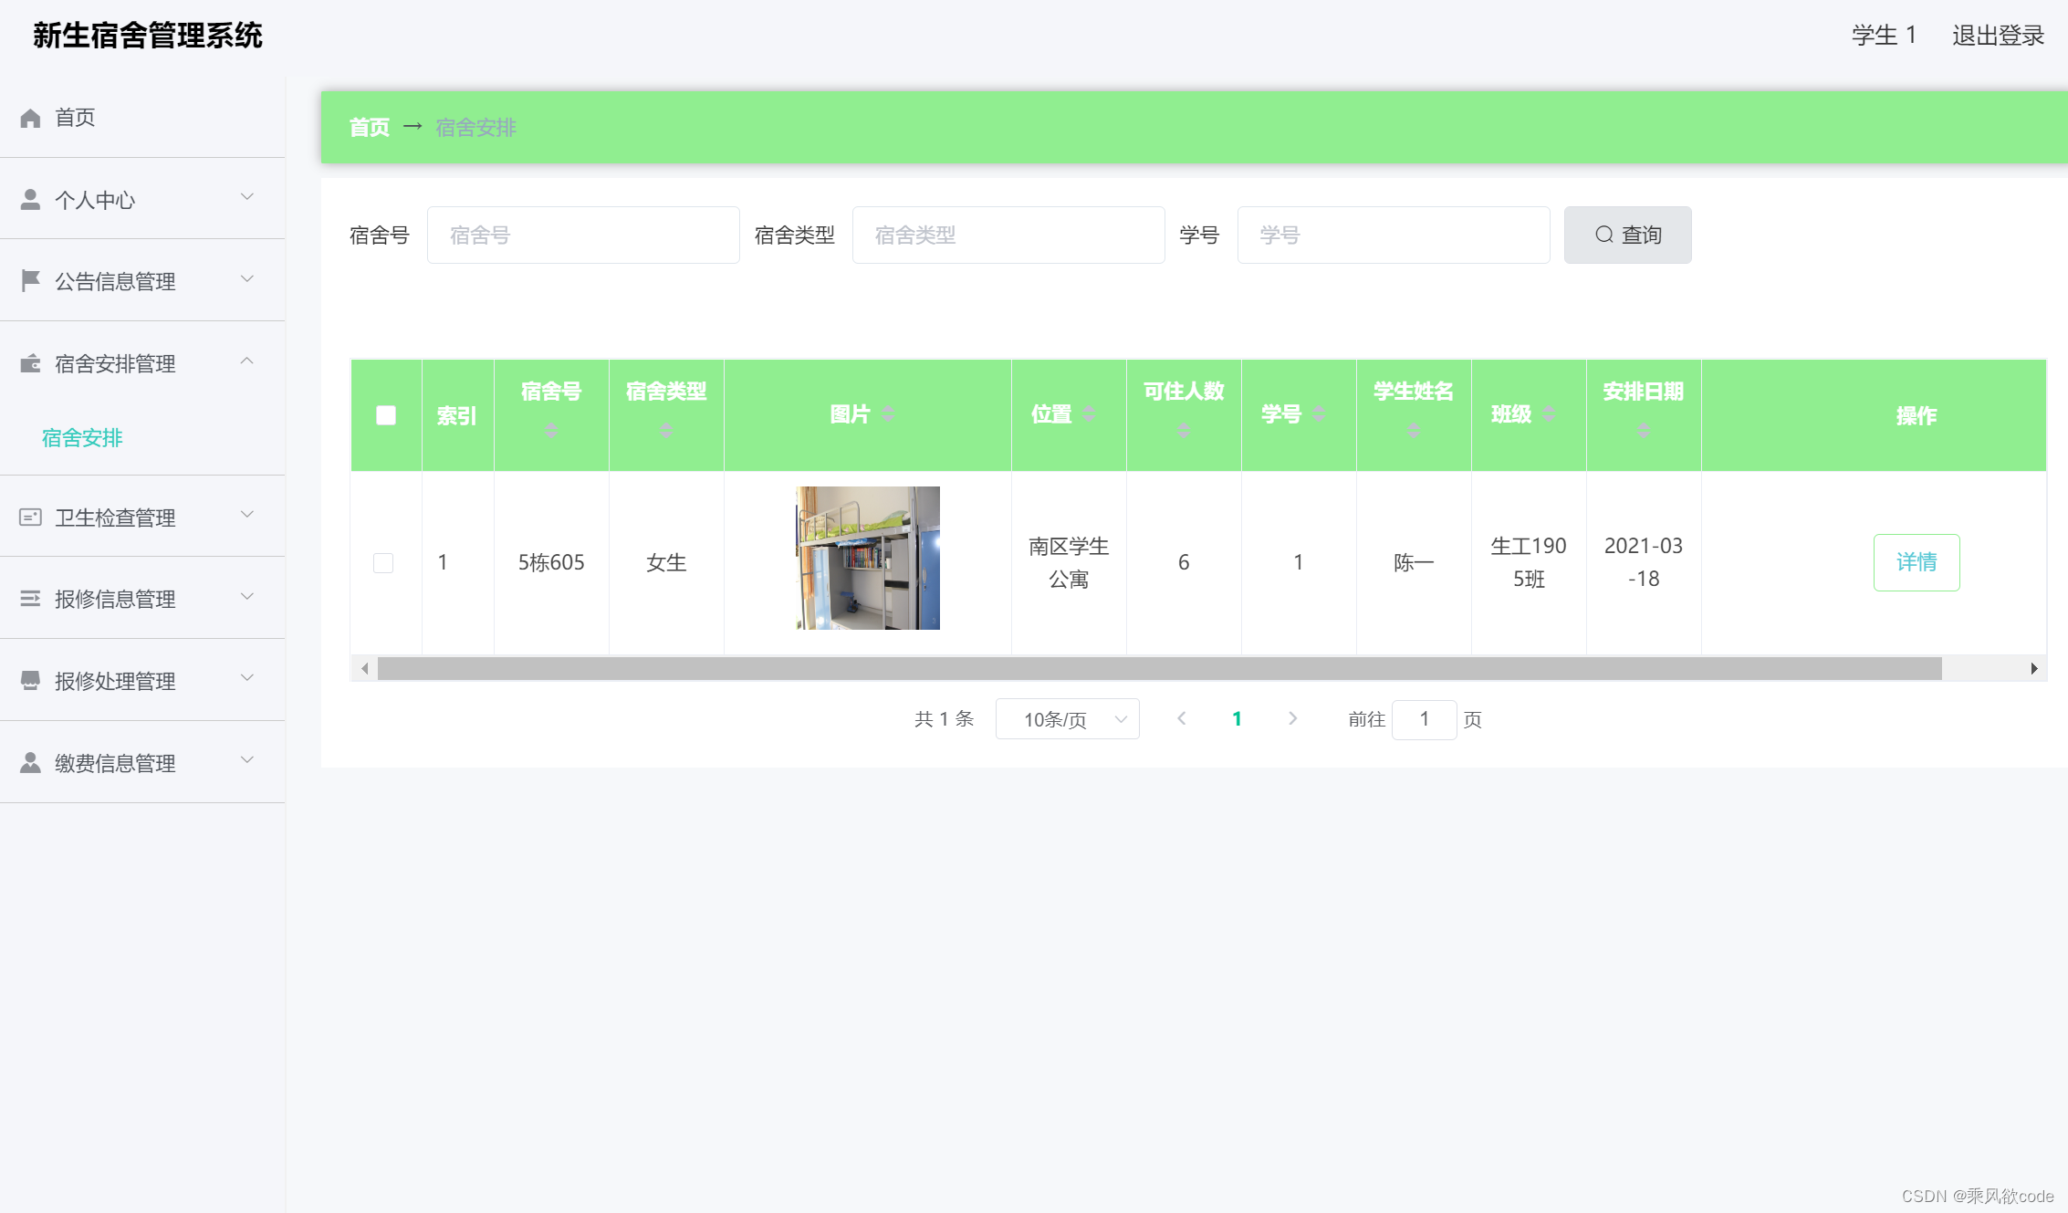This screenshot has width=2068, height=1213.
Task: Click the 详情 button in table row
Action: point(1916,562)
